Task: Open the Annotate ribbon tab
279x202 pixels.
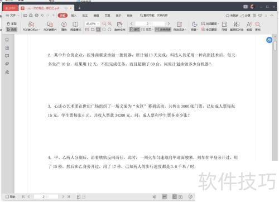Action: (x=85, y=16)
